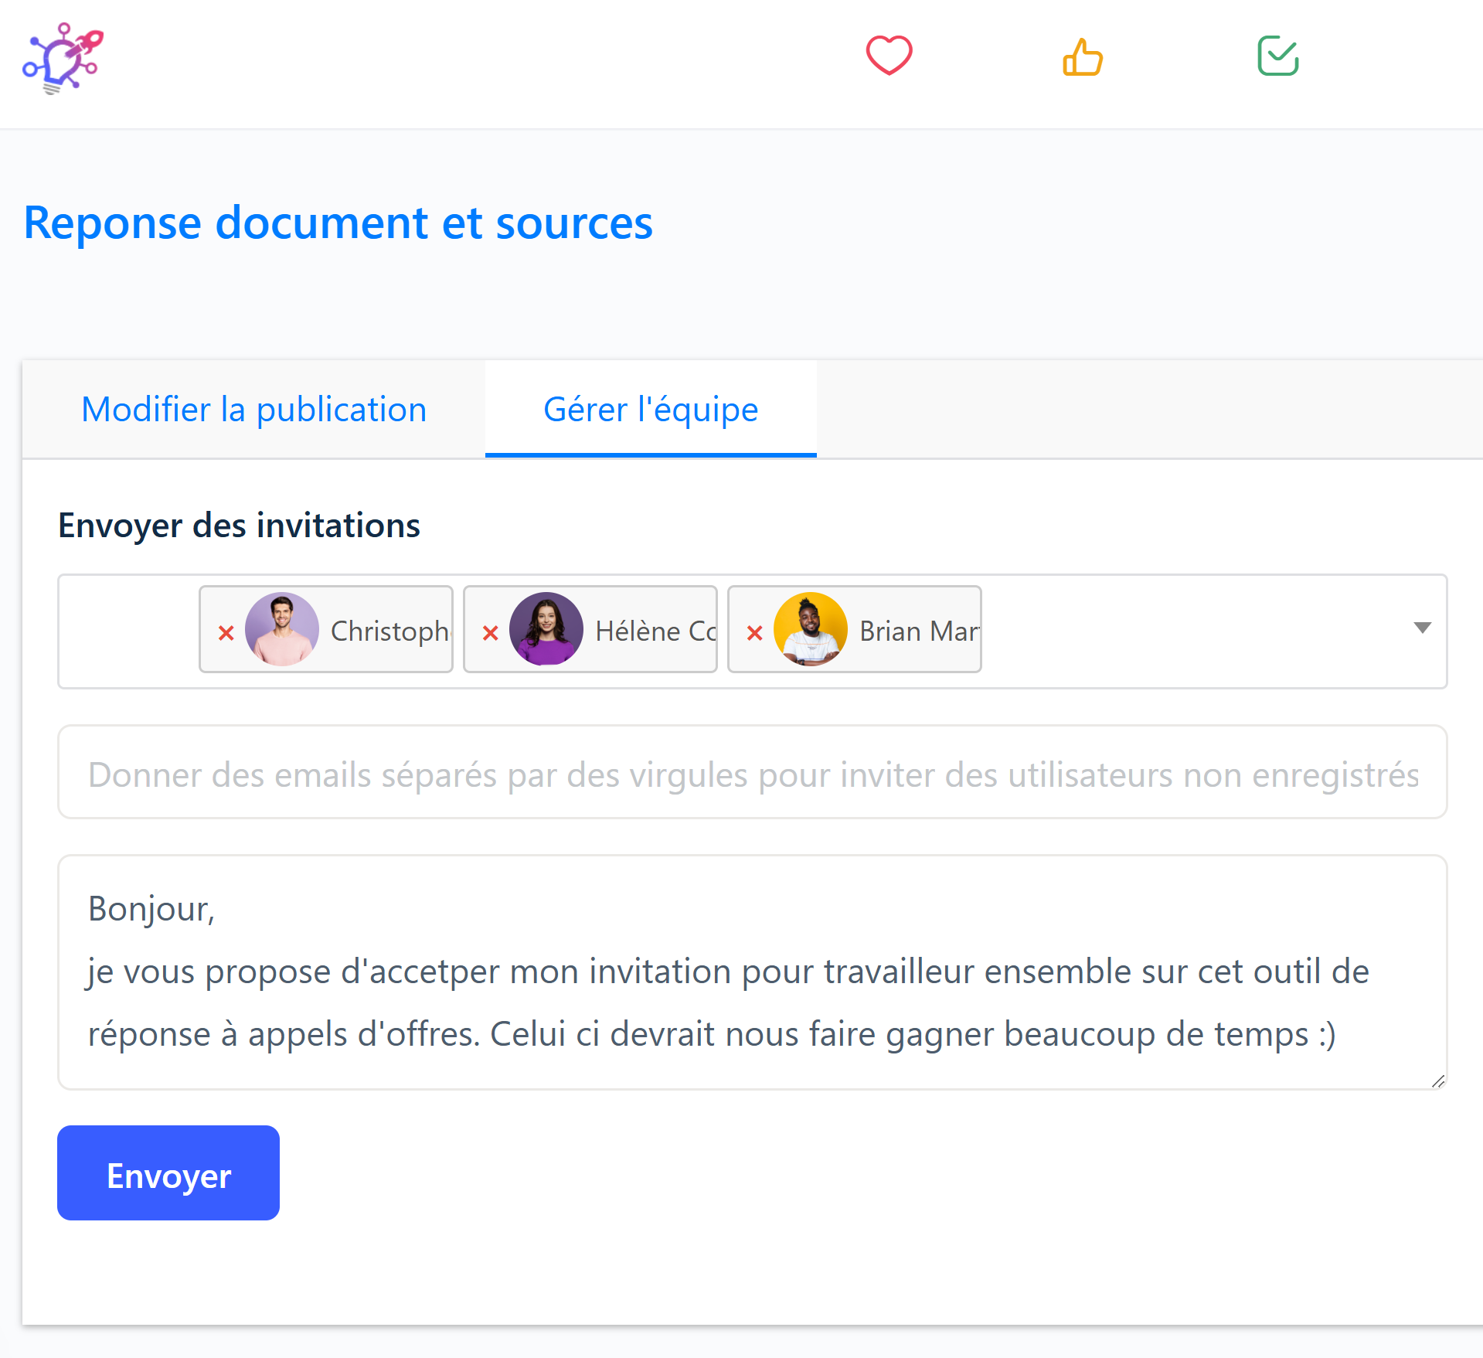Remove Hélène from the invitation list

click(490, 633)
